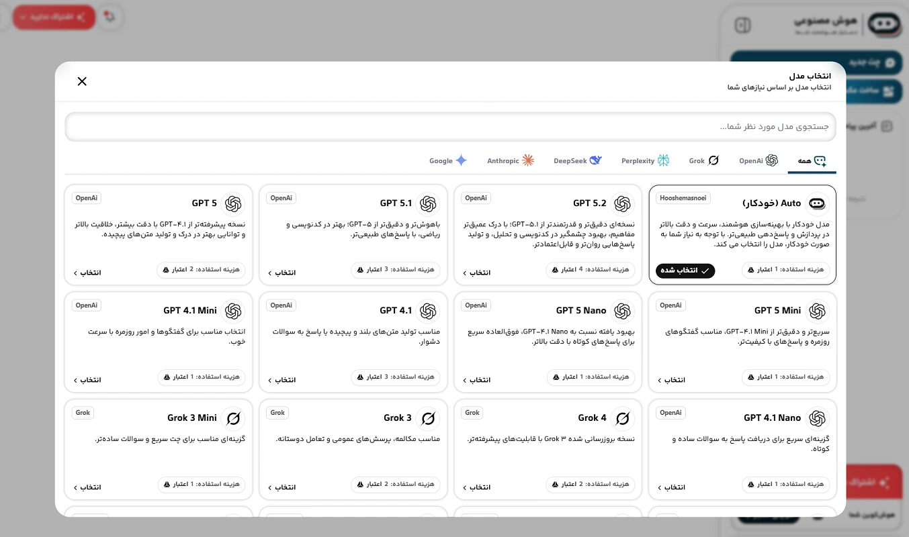
Task: Click the cost badge on the Grok 3 Mini card
Action: [x=202, y=485]
